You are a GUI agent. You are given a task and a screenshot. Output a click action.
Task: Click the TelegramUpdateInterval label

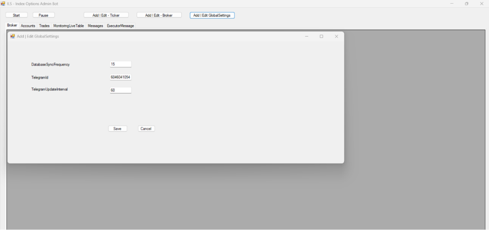49,89
